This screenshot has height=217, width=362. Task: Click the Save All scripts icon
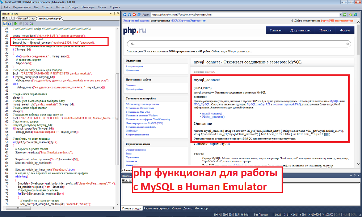point(10,23)
